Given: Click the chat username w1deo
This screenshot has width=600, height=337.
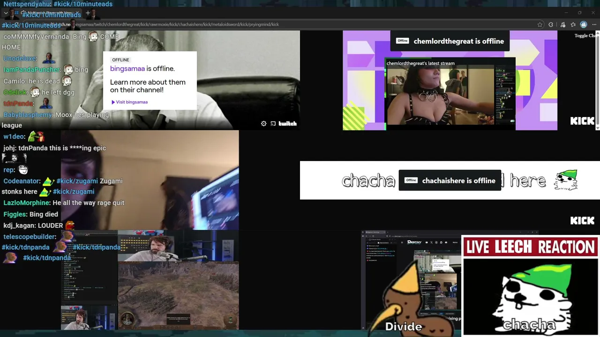Looking at the screenshot, I should coord(14,137).
